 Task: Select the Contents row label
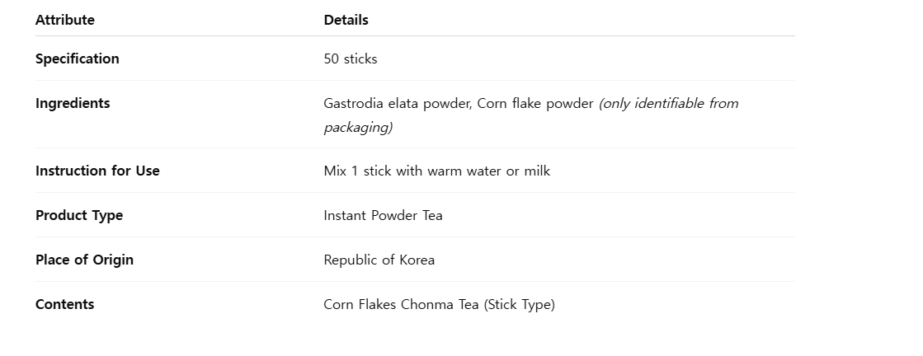(x=64, y=304)
